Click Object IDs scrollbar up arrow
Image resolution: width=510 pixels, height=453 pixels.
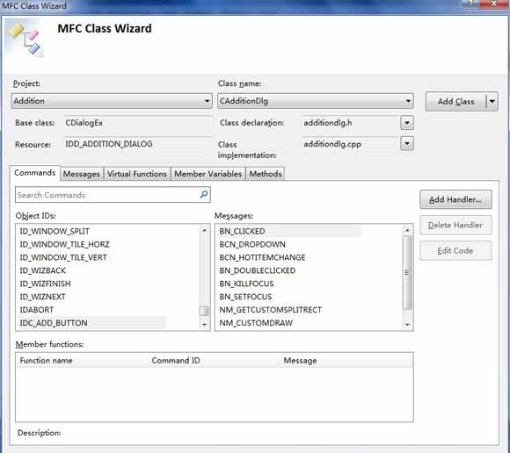(204, 230)
